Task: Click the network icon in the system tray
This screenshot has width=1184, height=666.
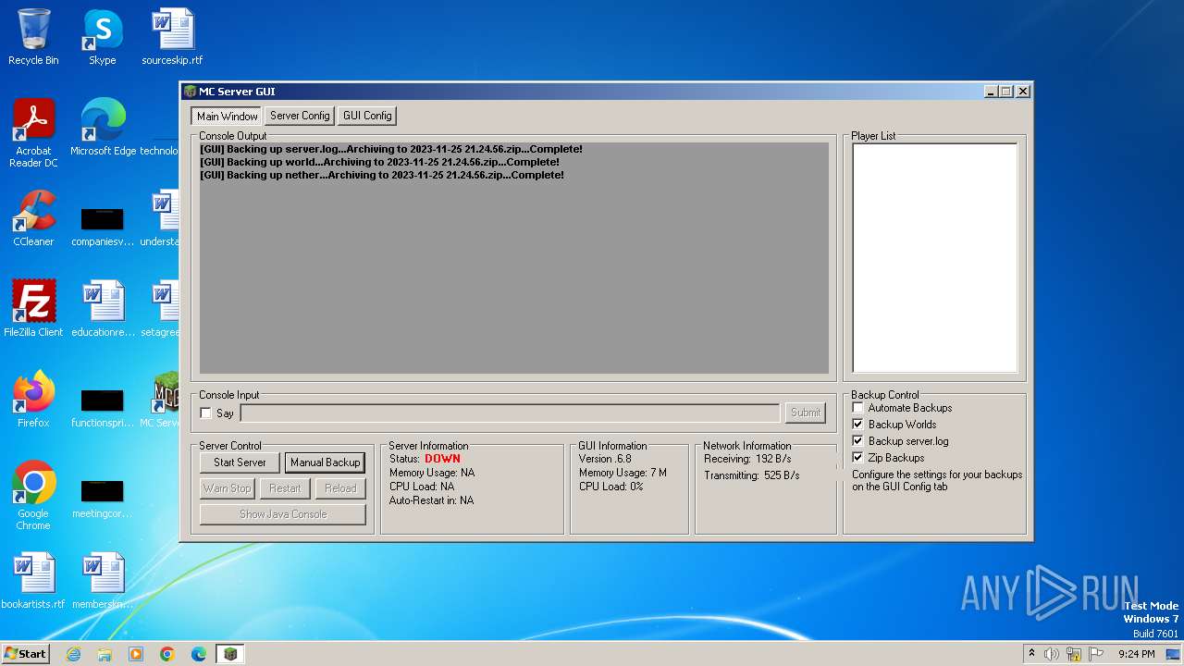Action: 1075,654
